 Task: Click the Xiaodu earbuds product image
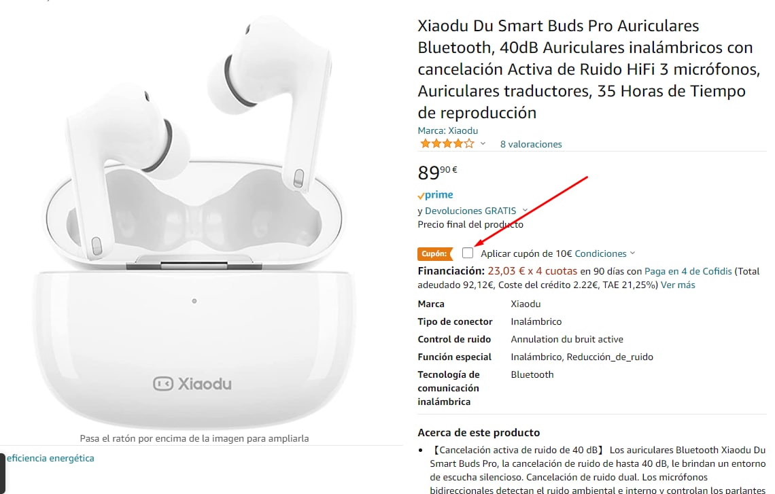pos(194,222)
